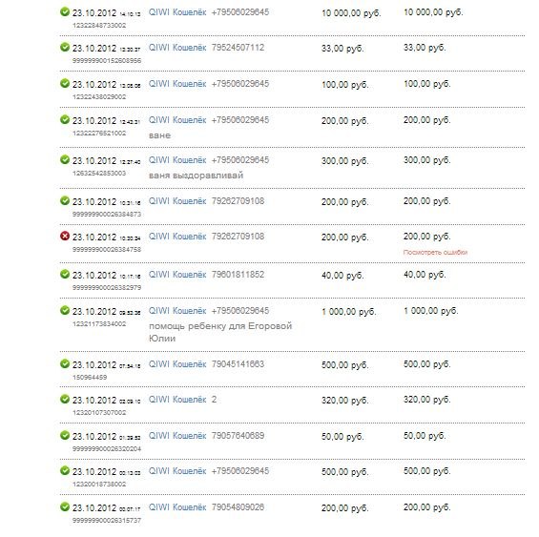
Task: Click transaction ID 12322848733002
Action: pyautogui.click(x=99, y=26)
